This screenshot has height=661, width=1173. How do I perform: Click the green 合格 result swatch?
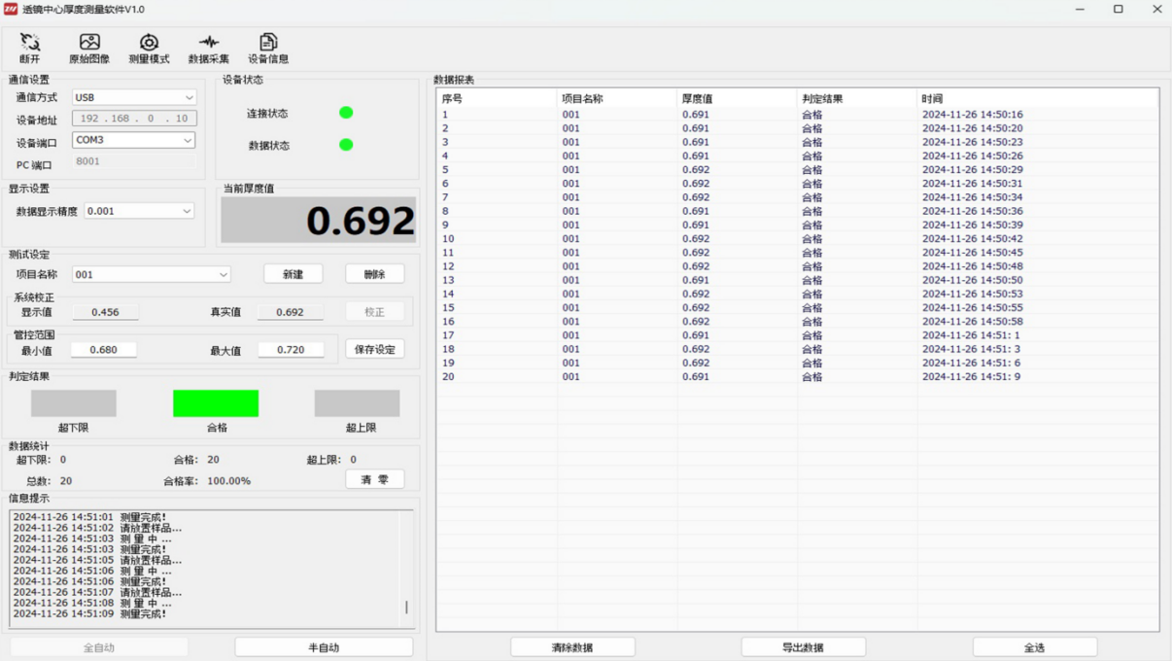[216, 403]
